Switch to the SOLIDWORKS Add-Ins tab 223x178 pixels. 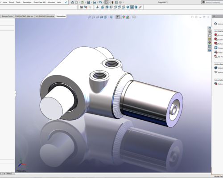pos(24,16)
